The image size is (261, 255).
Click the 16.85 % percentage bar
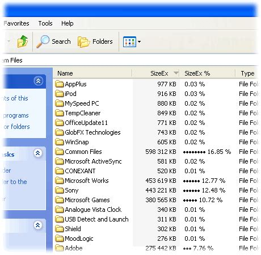pos(207,152)
